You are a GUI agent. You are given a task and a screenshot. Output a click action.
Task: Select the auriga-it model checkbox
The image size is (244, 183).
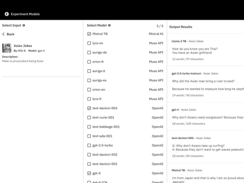point(89,71)
